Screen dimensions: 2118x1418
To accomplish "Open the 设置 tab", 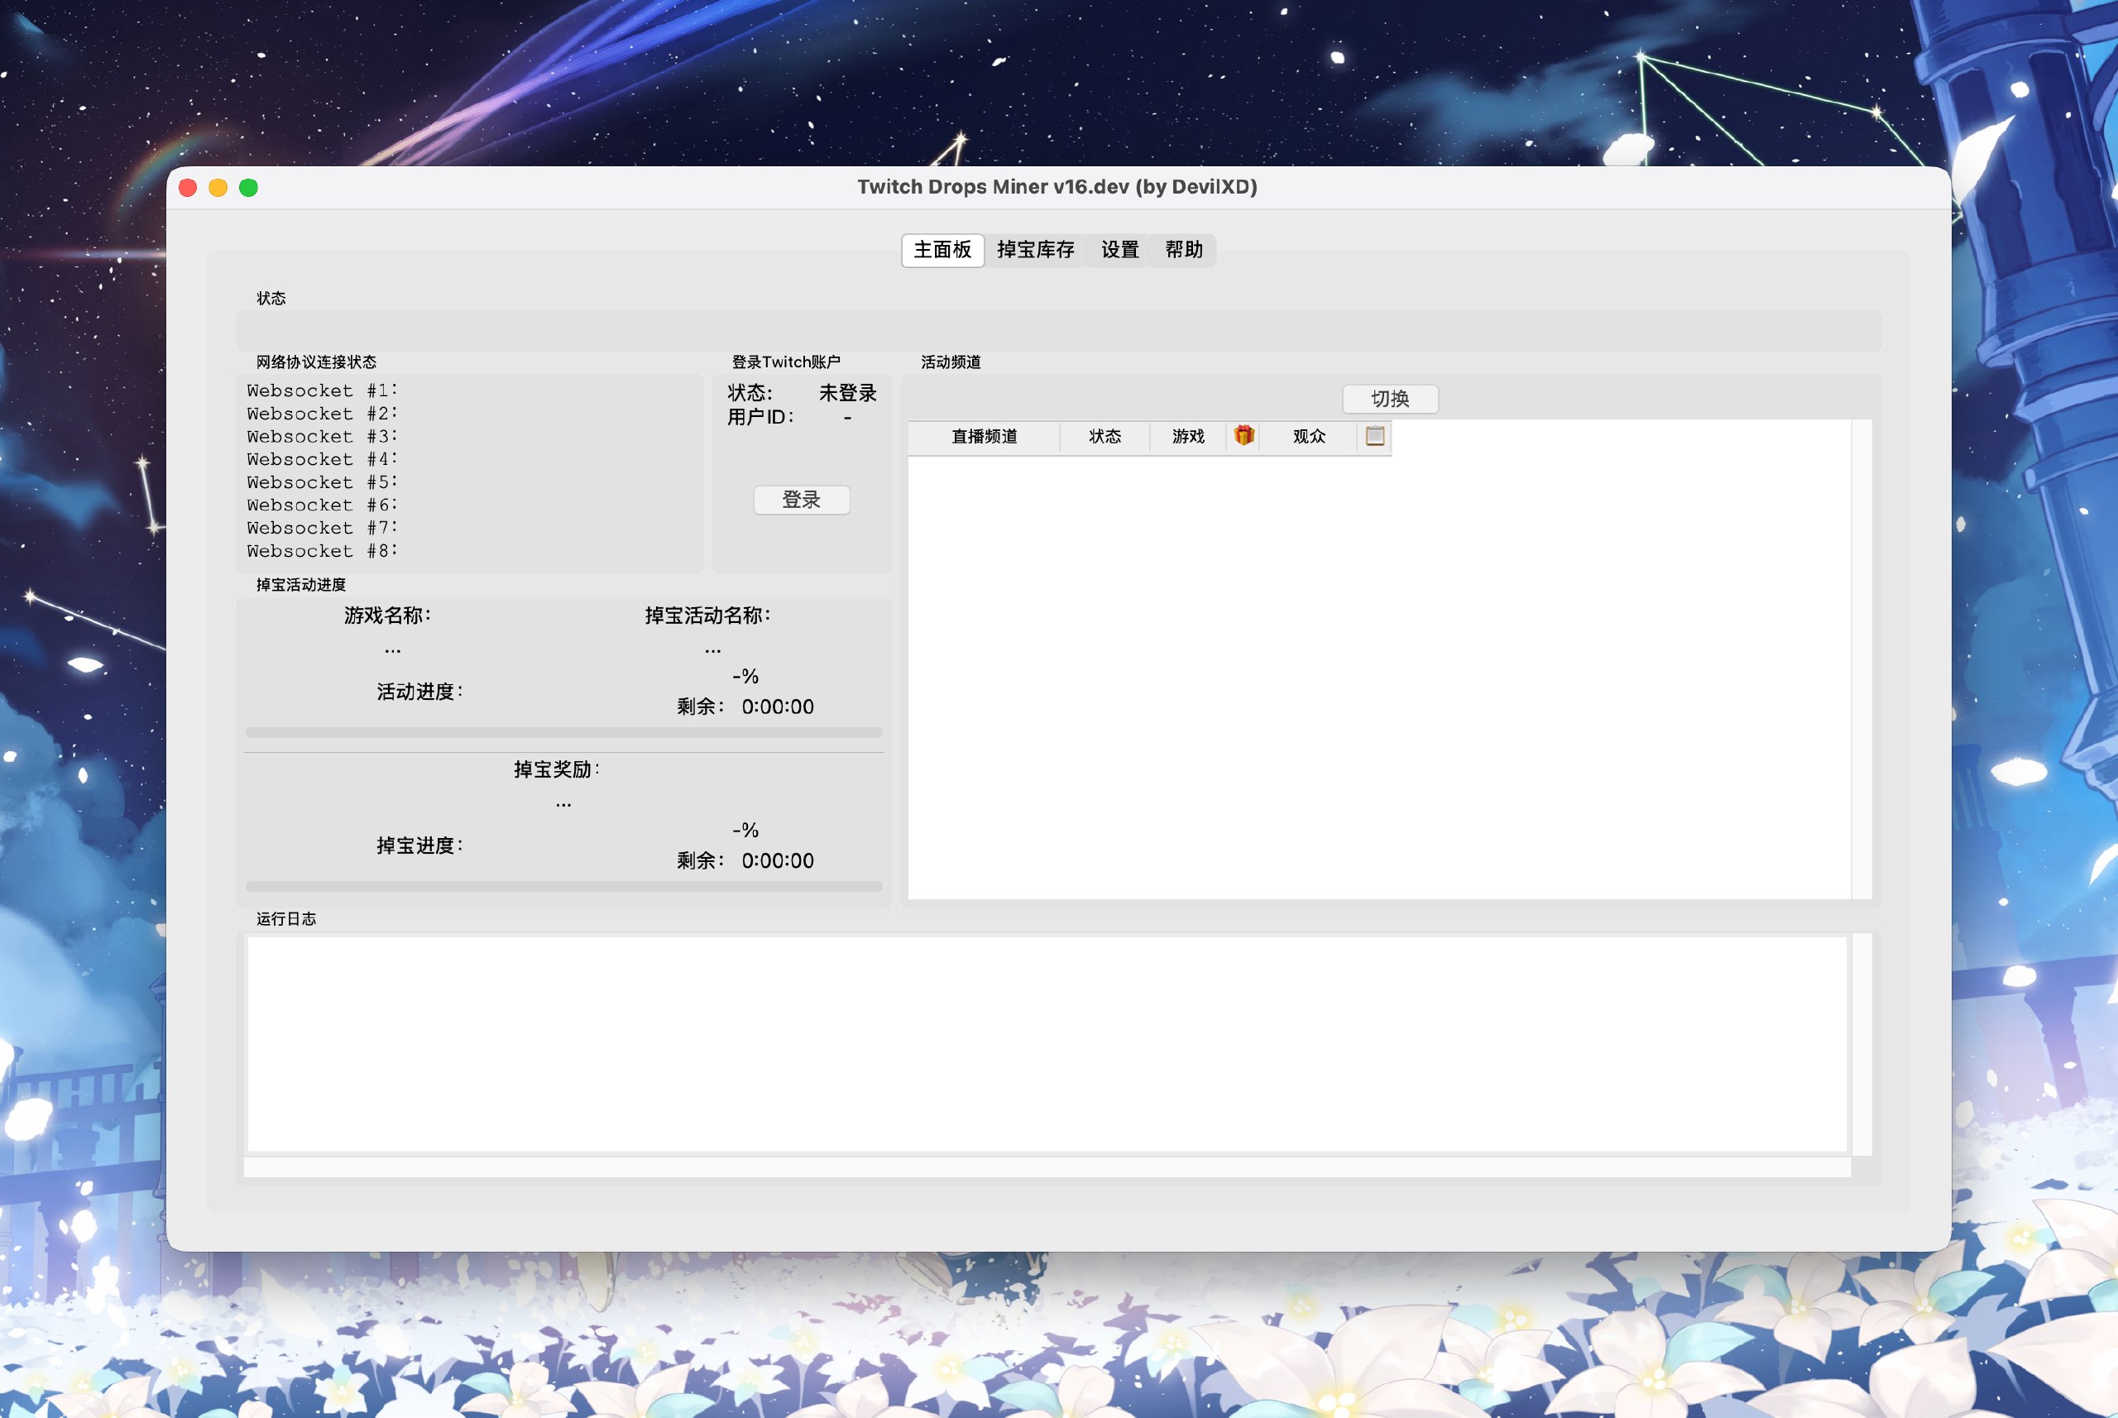I will tap(1119, 250).
